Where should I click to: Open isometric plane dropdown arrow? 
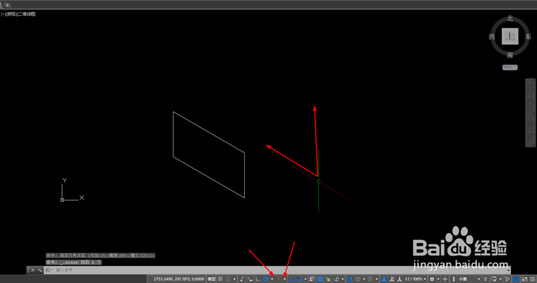(x=285, y=279)
